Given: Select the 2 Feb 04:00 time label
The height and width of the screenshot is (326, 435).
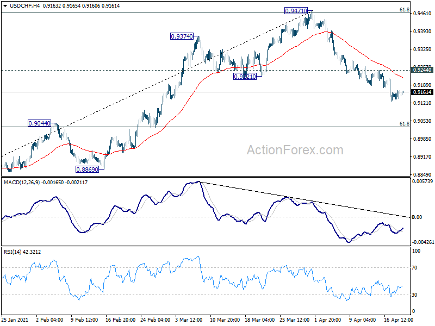Looking at the screenshot, I should click(49, 319).
